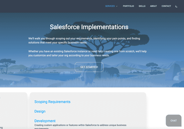Click the "Creating custom applications" description text
Screen dimensions: 184x129
point(80,127)
